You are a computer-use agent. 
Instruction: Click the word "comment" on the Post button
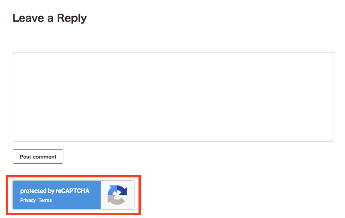44,157
